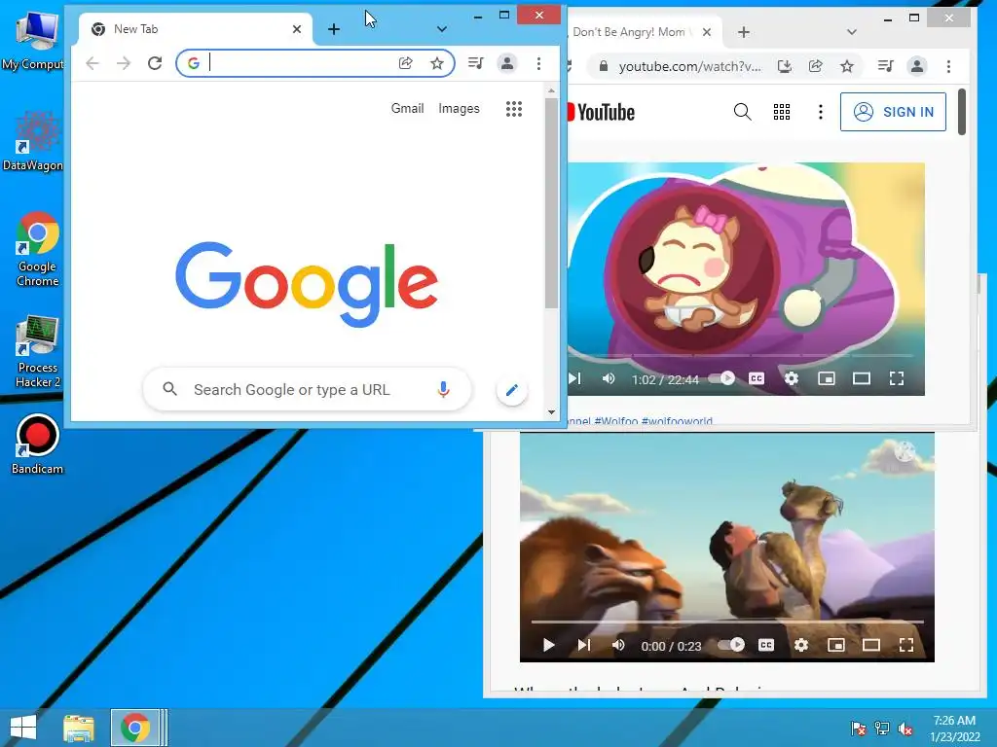Open Chrome menu in YouTube window
Image resolution: width=997 pixels, height=747 pixels.
(948, 66)
